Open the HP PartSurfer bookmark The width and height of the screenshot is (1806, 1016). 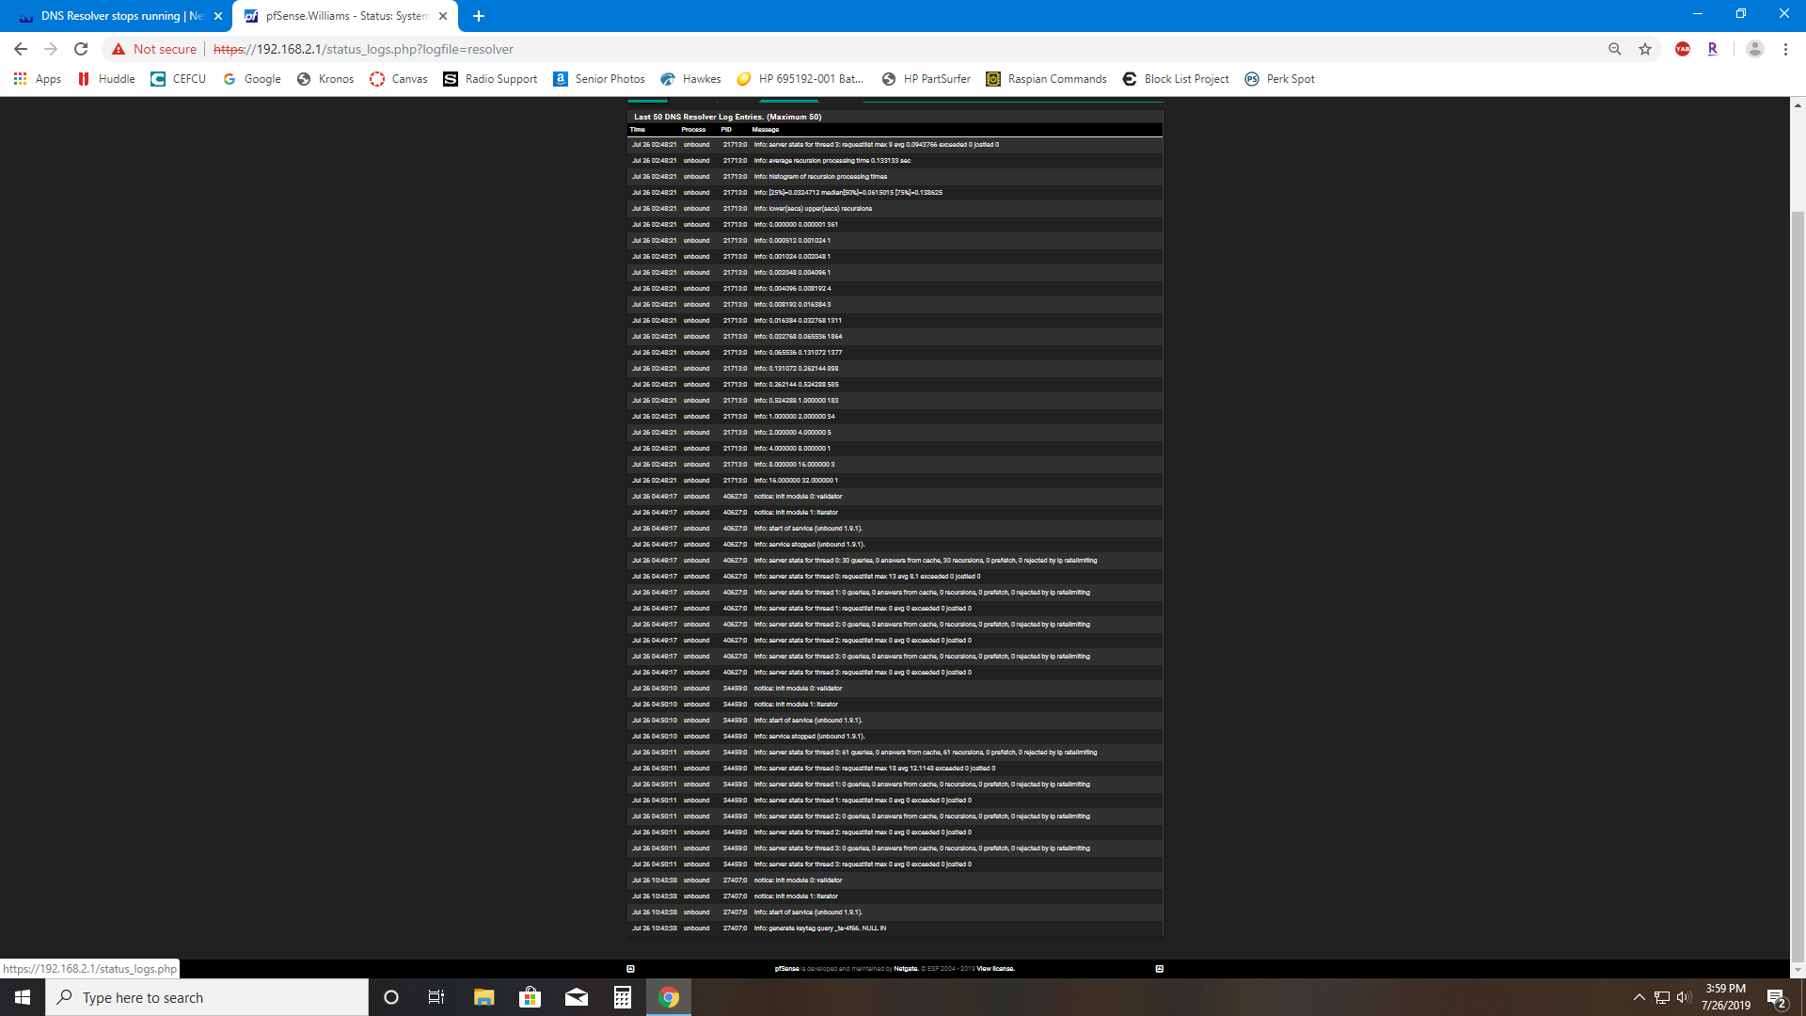[926, 79]
